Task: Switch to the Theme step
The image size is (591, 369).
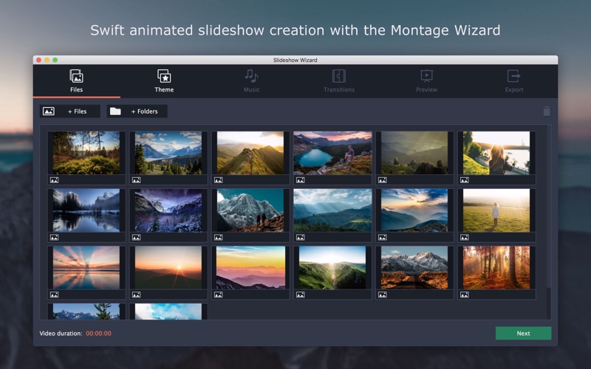Action: click(164, 81)
